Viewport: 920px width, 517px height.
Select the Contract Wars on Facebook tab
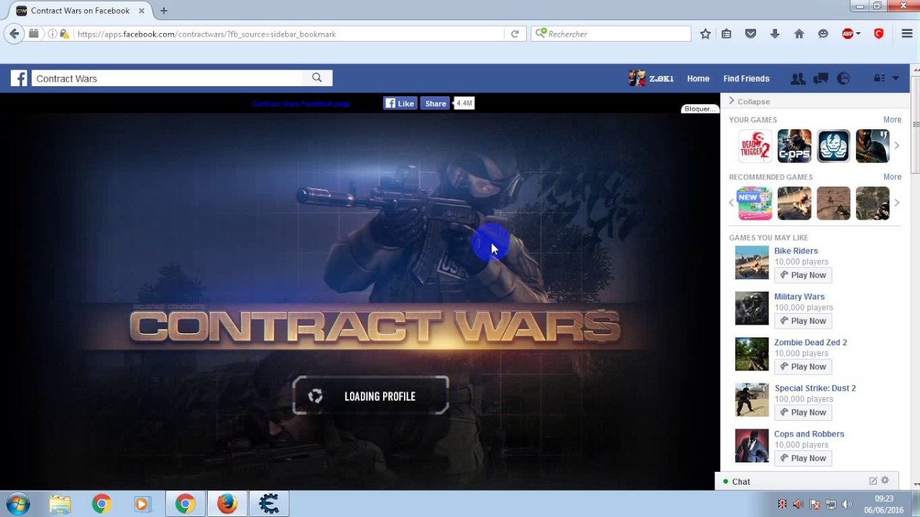point(79,11)
